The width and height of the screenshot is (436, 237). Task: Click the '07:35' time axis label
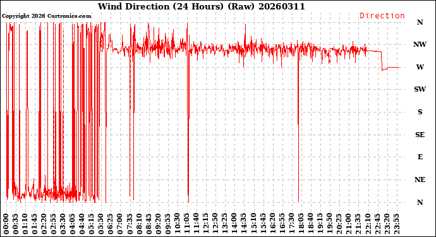(x=130, y=224)
